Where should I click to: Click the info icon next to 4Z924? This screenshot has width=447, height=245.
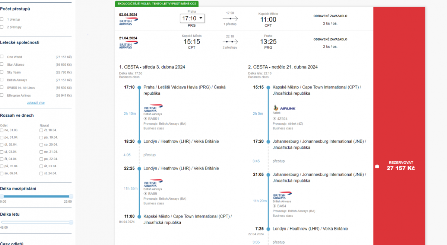275,119
